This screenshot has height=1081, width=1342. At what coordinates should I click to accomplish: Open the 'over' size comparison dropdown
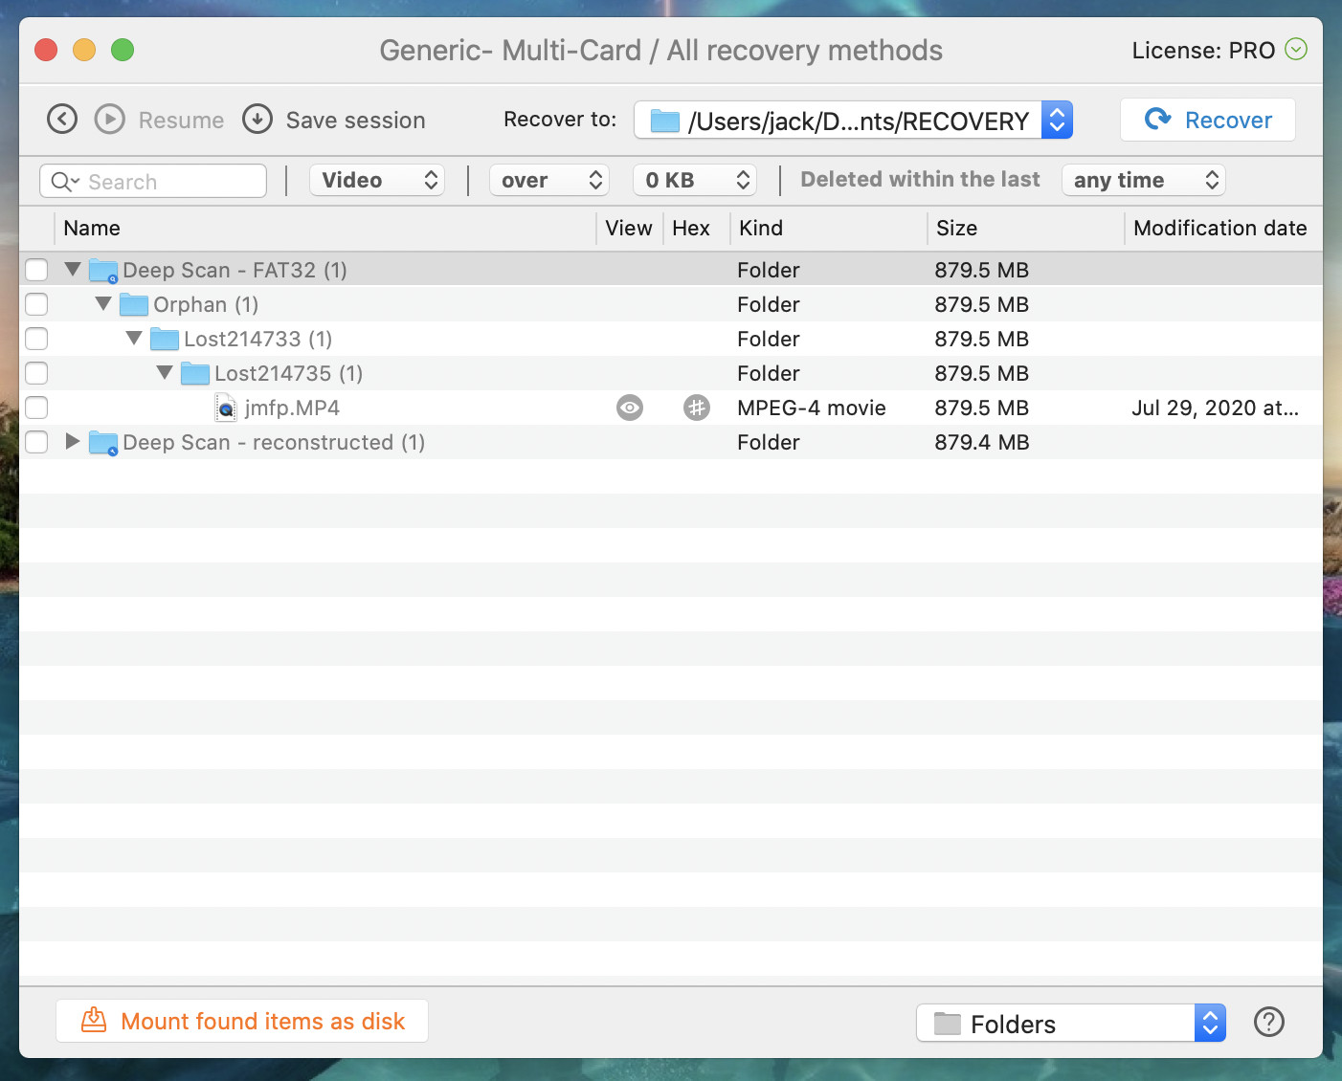(549, 180)
